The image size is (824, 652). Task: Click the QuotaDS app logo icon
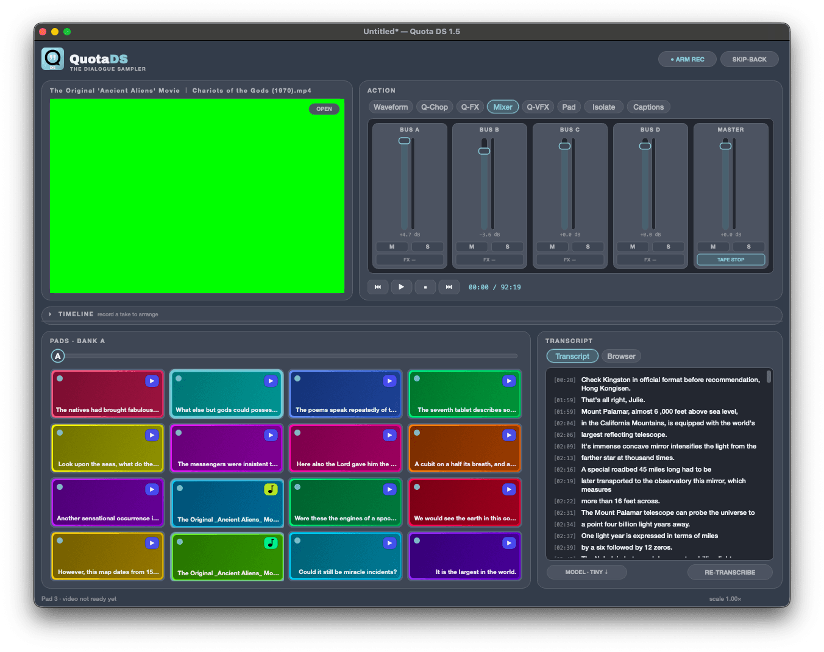tap(53, 59)
